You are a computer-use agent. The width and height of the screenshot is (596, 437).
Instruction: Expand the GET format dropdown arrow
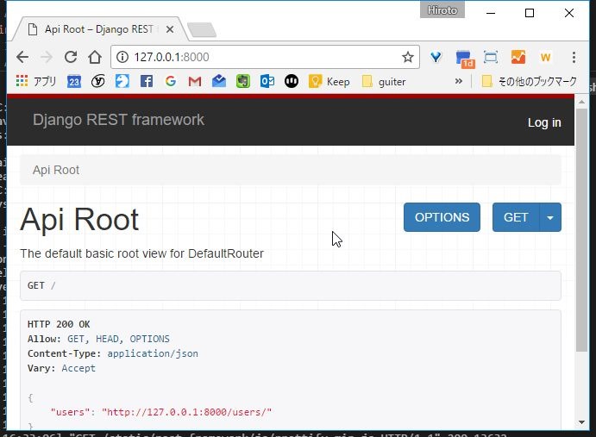pos(550,217)
